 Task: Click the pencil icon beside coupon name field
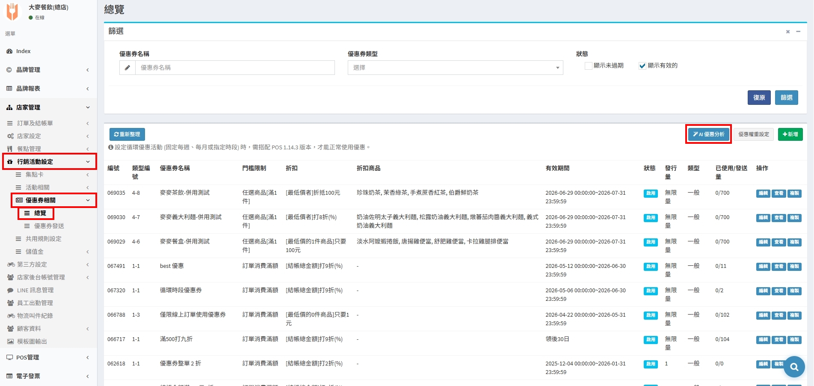127,68
